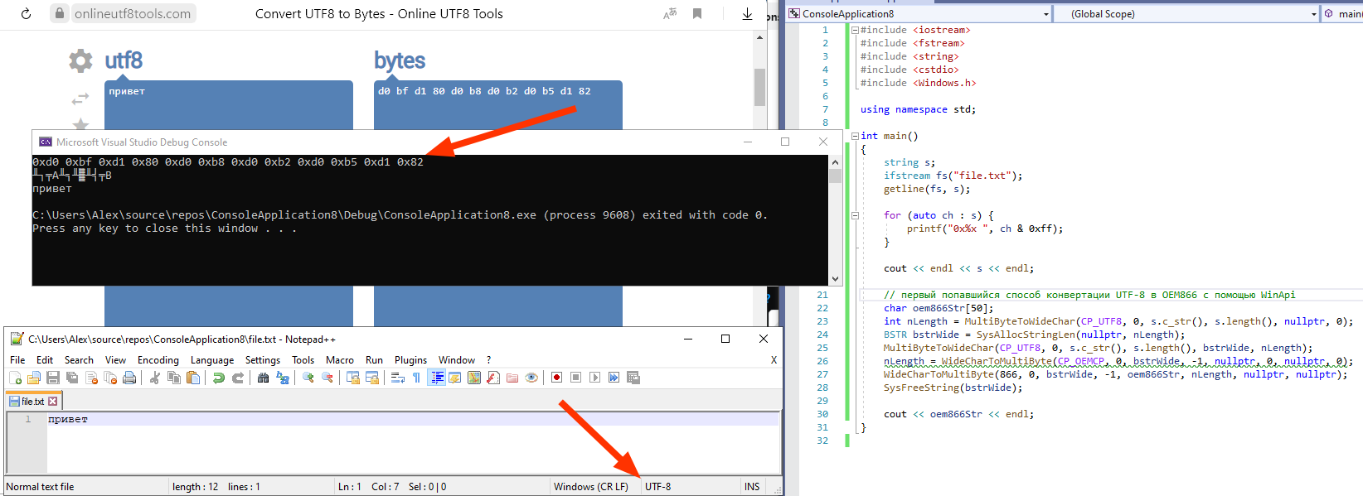Click the onlineutf8tools.com address bar
Screen dimensions: 1363x496
pos(132,14)
